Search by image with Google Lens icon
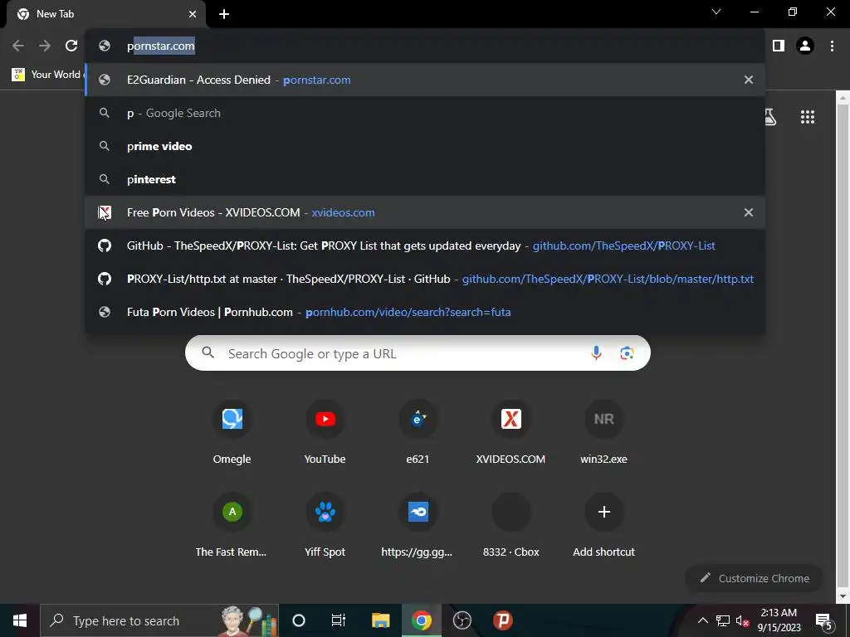The height and width of the screenshot is (637, 850). (x=627, y=353)
